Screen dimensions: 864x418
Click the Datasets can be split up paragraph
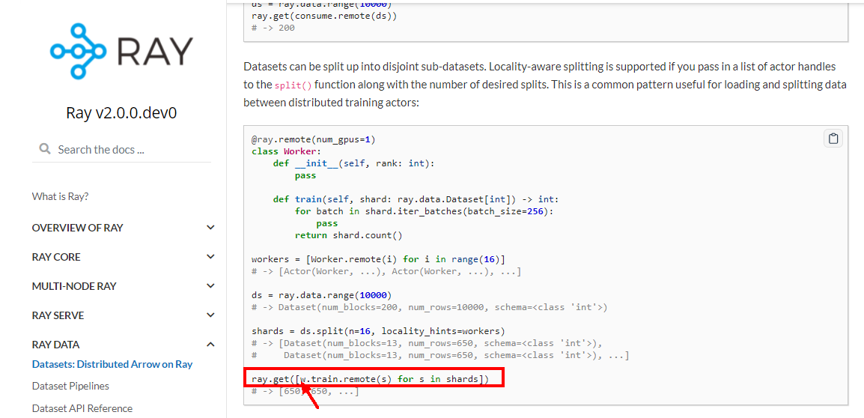545,85
